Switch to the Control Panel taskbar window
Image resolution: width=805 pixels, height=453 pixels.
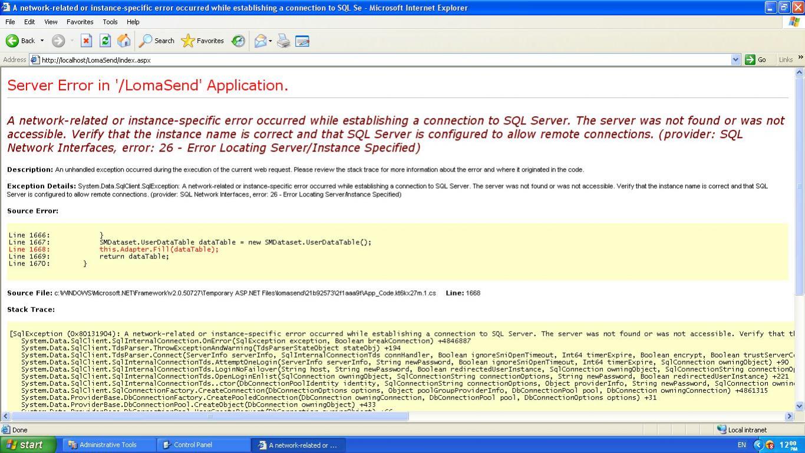pyautogui.click(x=204, y=445)
